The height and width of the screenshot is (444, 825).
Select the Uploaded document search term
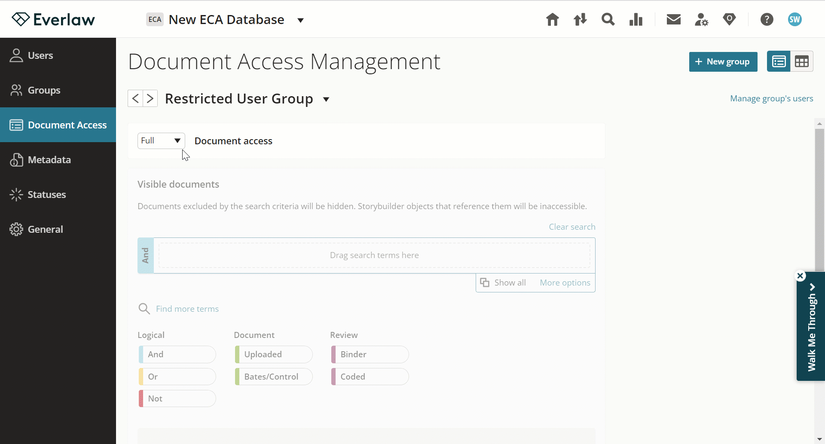click(274, 354)
